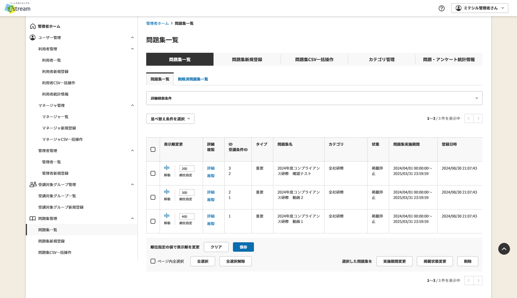Click the move icon for row with order 200

tap(167, 168)
